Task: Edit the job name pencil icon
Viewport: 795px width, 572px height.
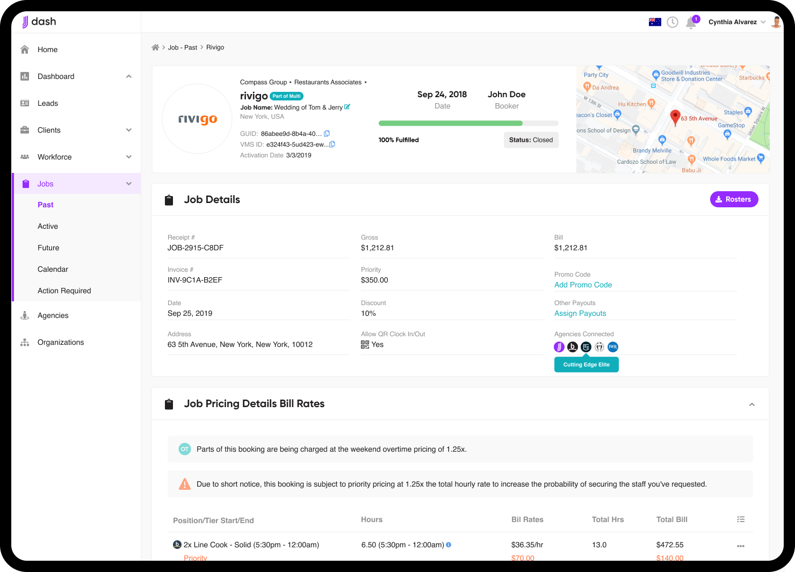Action: (x=347, y=107)
